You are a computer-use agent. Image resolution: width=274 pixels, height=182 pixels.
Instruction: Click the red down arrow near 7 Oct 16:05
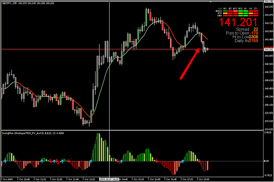coord(157,161)
